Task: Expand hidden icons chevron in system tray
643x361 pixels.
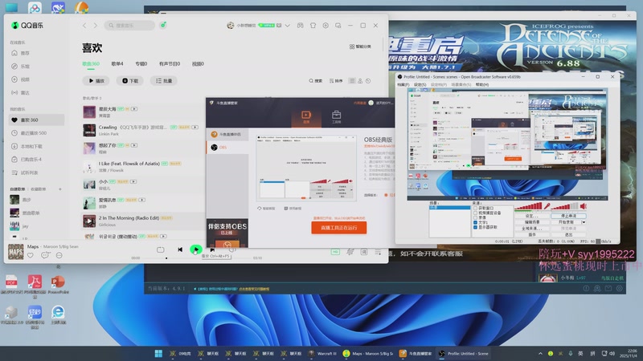Action: coord(540,354)
